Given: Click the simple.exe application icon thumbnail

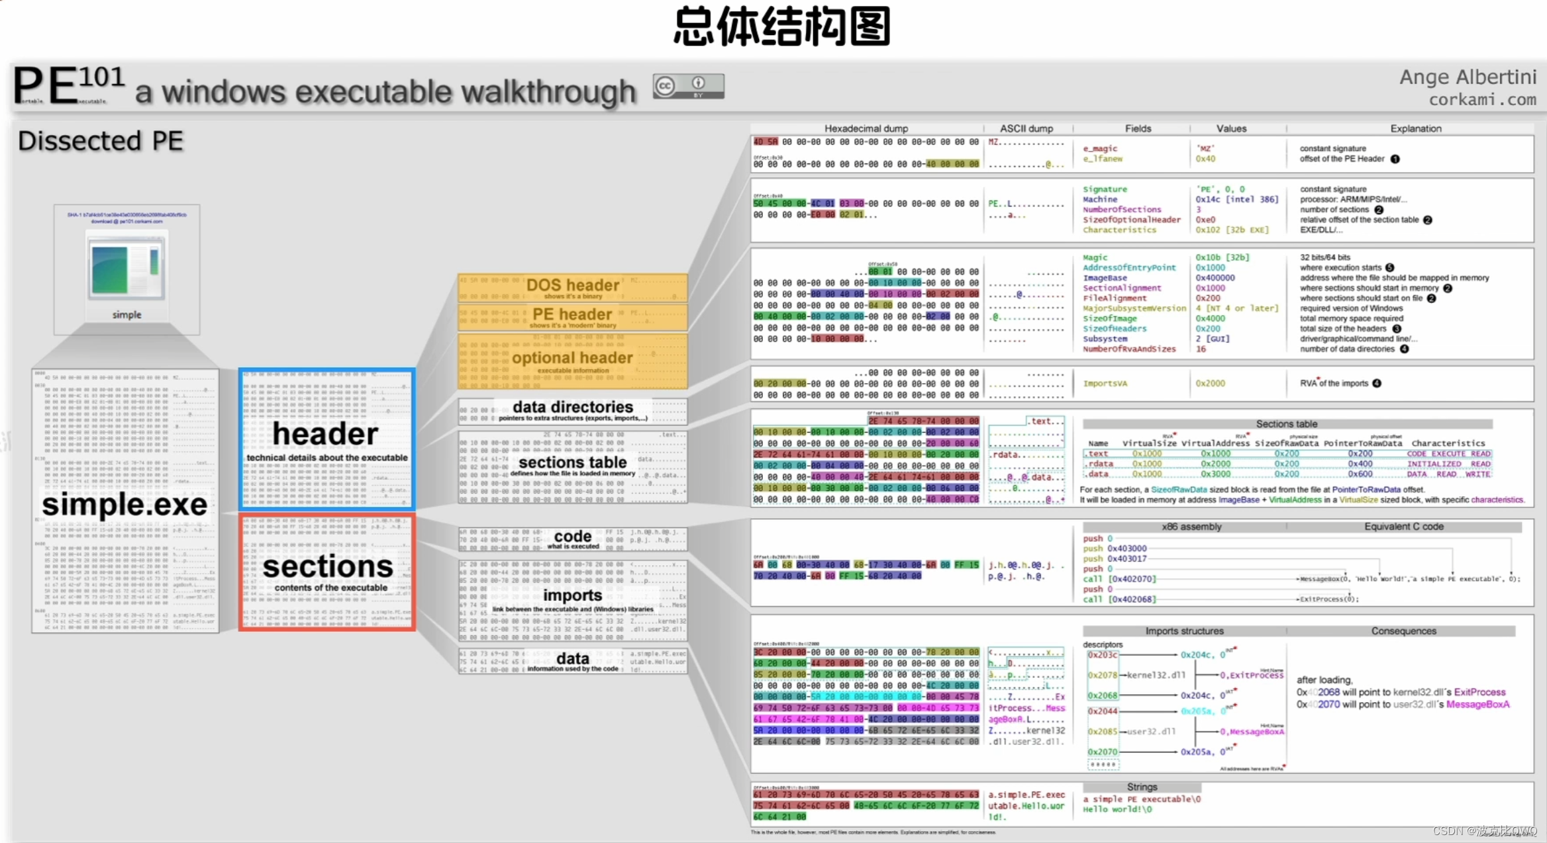Looking at the screenshot, I should pos(126,267).
